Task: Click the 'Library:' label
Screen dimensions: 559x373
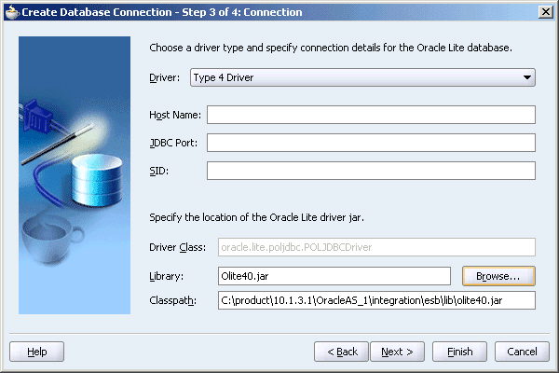Action: [x=166, y=276]
